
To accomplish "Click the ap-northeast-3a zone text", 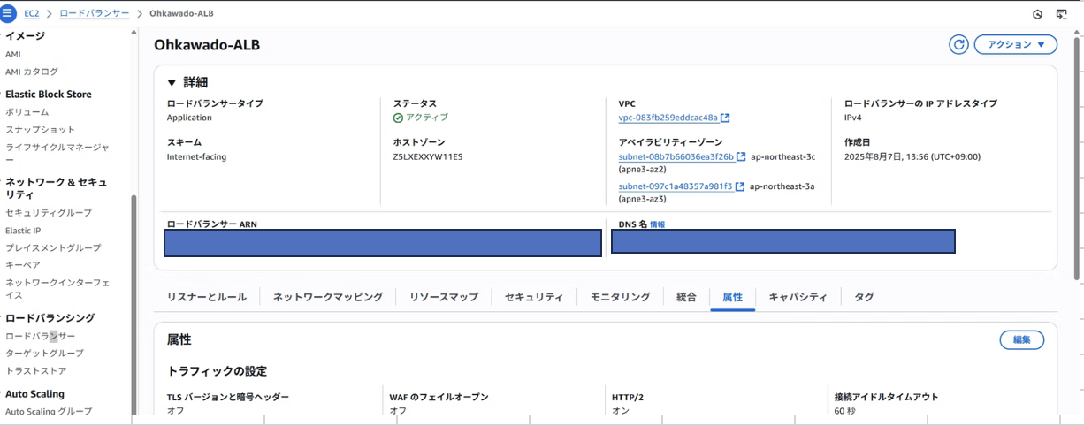I will pos(782,186).
